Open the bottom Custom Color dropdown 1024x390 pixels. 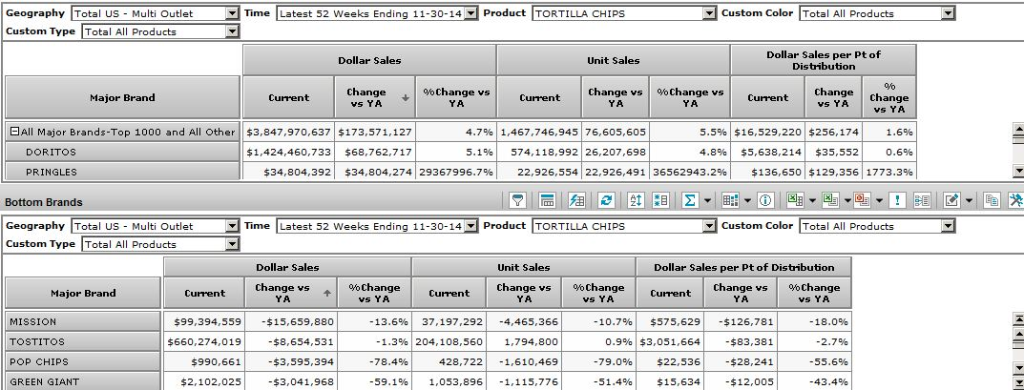[947, 227]
